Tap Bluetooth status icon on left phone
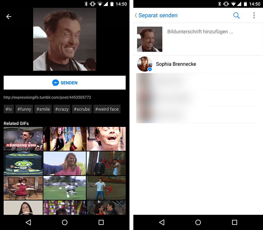 [86, 4]
